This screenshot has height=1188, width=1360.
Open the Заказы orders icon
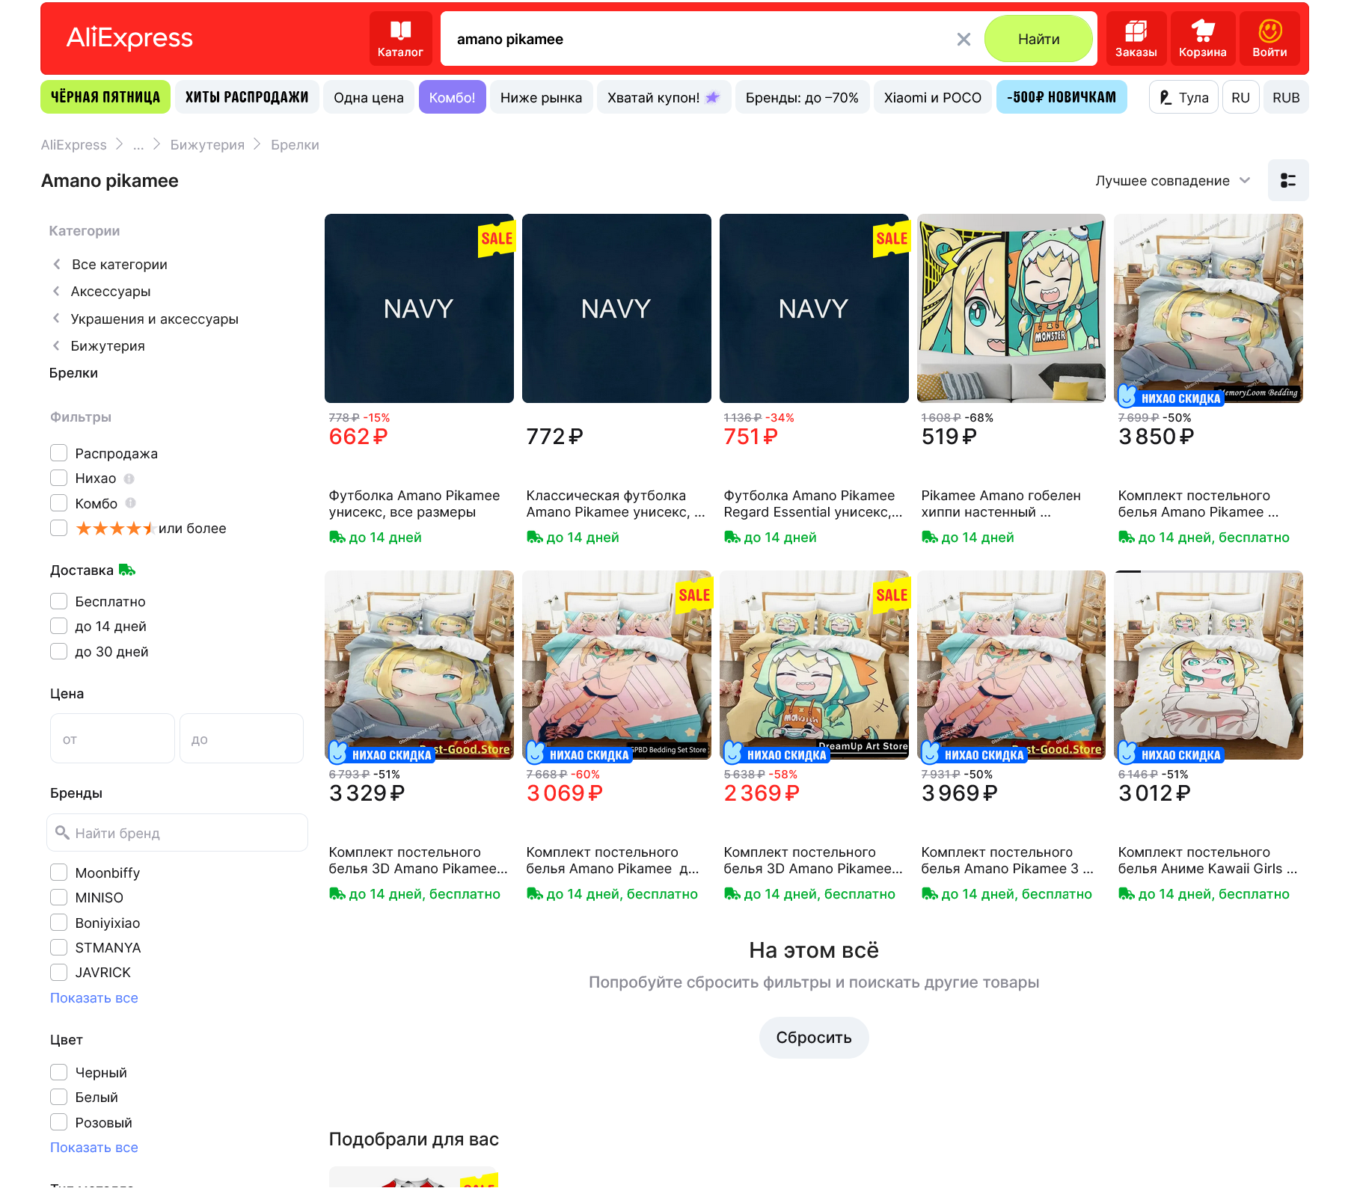tap(1136, 38)
